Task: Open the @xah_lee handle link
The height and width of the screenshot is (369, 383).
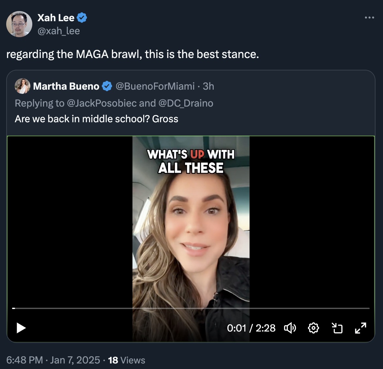Action: tap(59, 31)
